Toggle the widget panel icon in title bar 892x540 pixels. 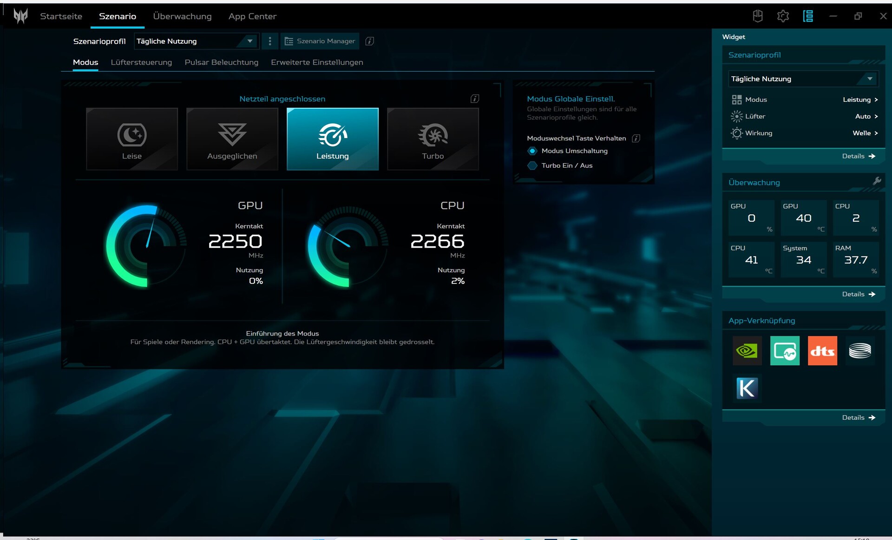808,16
